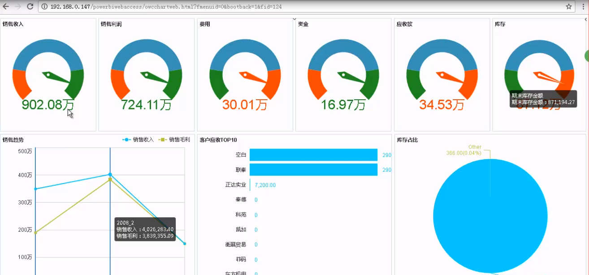589x275 pixels.
Task: Click the 2008_2 data point on the 销售趋势 chart
Action: click(x=109, y=174)
